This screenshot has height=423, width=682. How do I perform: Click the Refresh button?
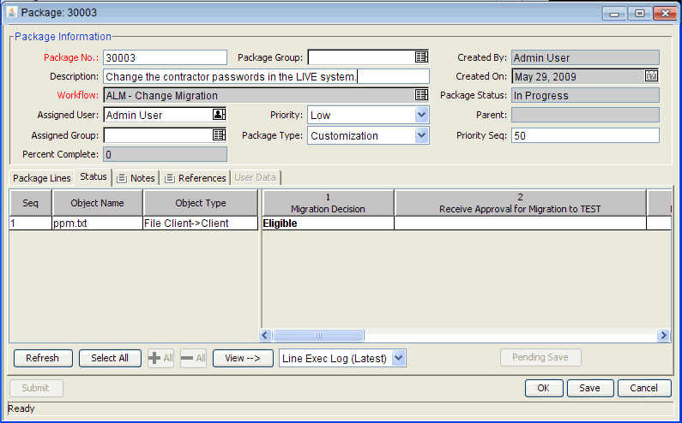[x=43, y=358]
